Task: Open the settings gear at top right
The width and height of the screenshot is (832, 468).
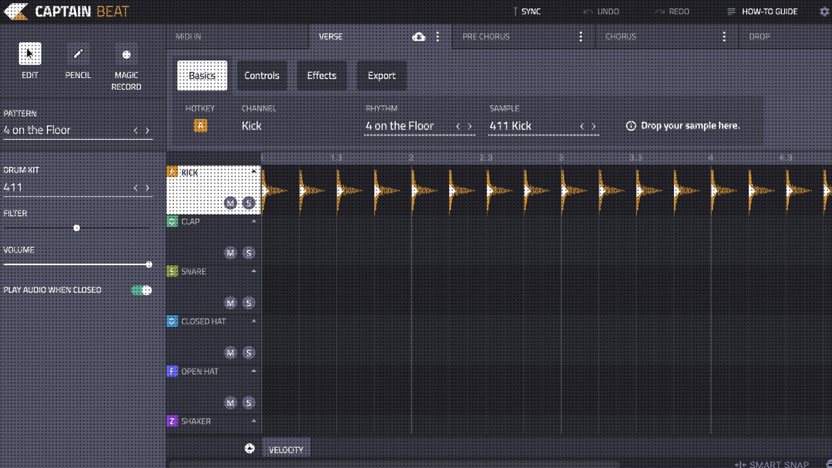Action: (825, 12)
